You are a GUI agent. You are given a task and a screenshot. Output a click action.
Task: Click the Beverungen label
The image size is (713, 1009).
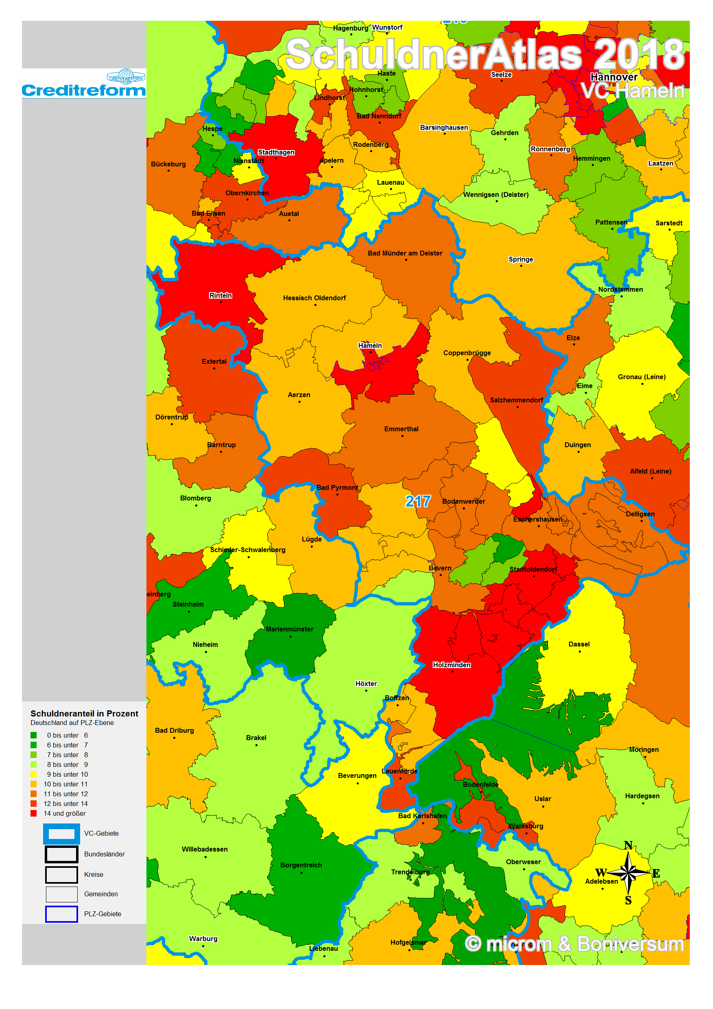[x=357, y=775]
